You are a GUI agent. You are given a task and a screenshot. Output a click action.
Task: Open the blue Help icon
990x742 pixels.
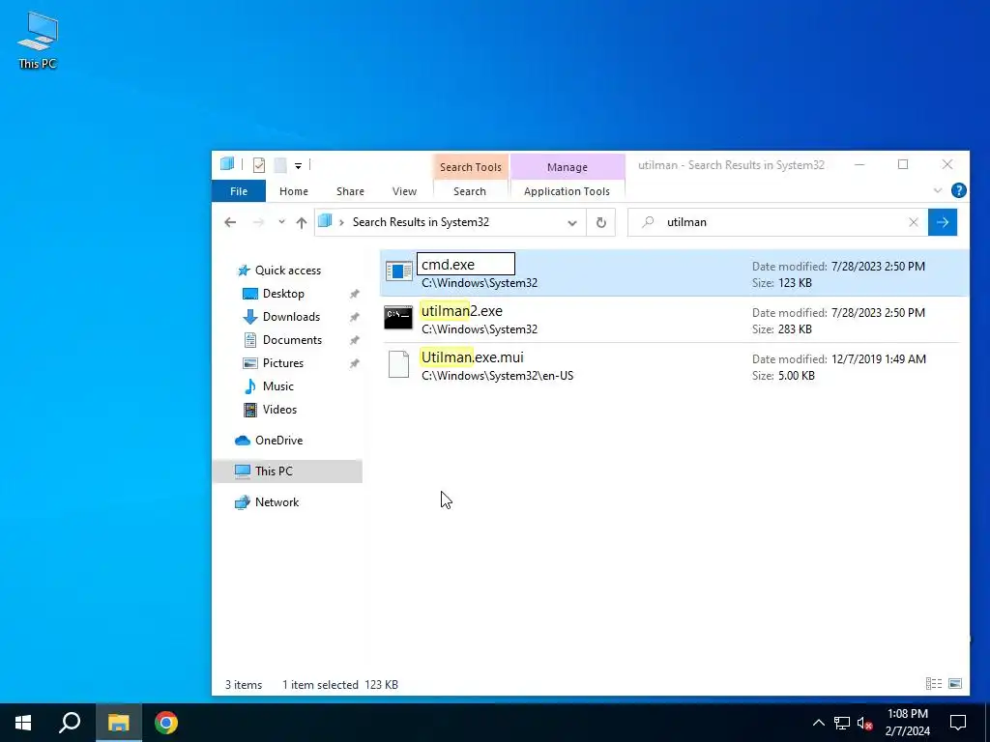click(958, 190)
